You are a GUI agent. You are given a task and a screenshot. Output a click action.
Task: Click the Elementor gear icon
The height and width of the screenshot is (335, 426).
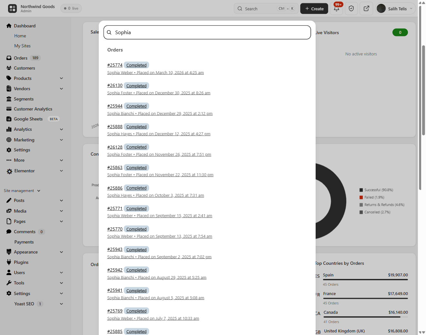tap(10, 171)
